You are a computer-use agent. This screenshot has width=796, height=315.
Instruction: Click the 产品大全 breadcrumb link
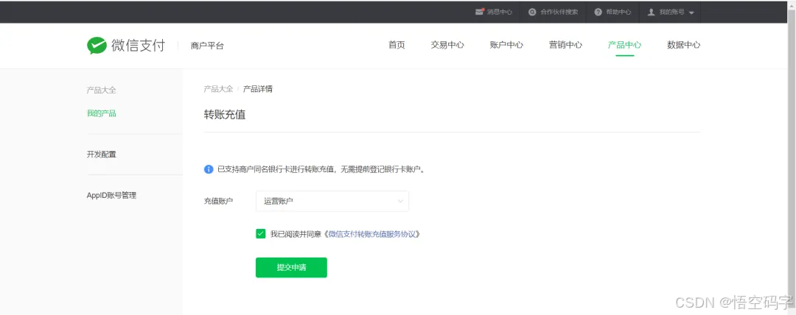pos(218,89)
